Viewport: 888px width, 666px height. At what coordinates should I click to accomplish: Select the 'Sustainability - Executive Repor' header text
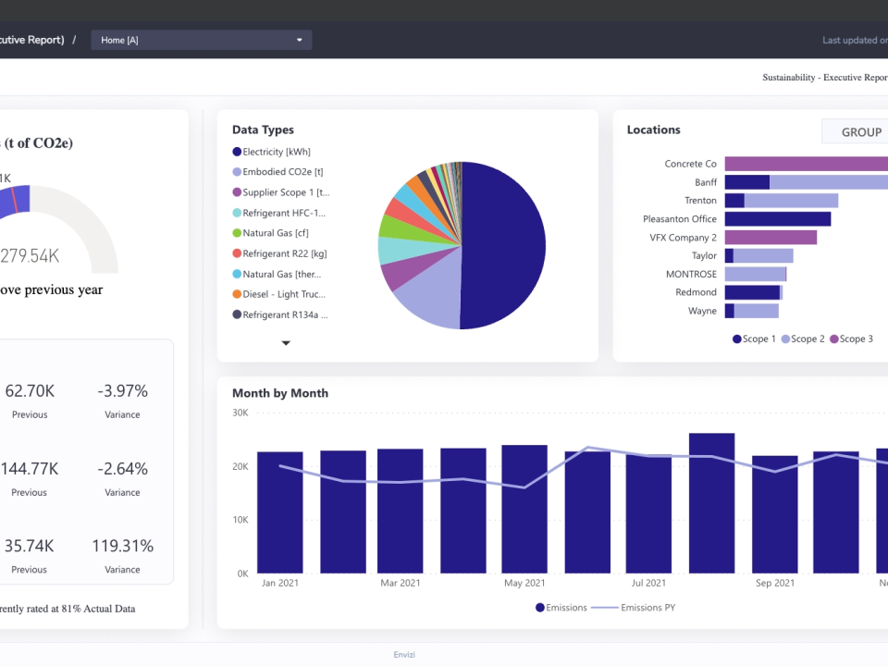(825, 78)
